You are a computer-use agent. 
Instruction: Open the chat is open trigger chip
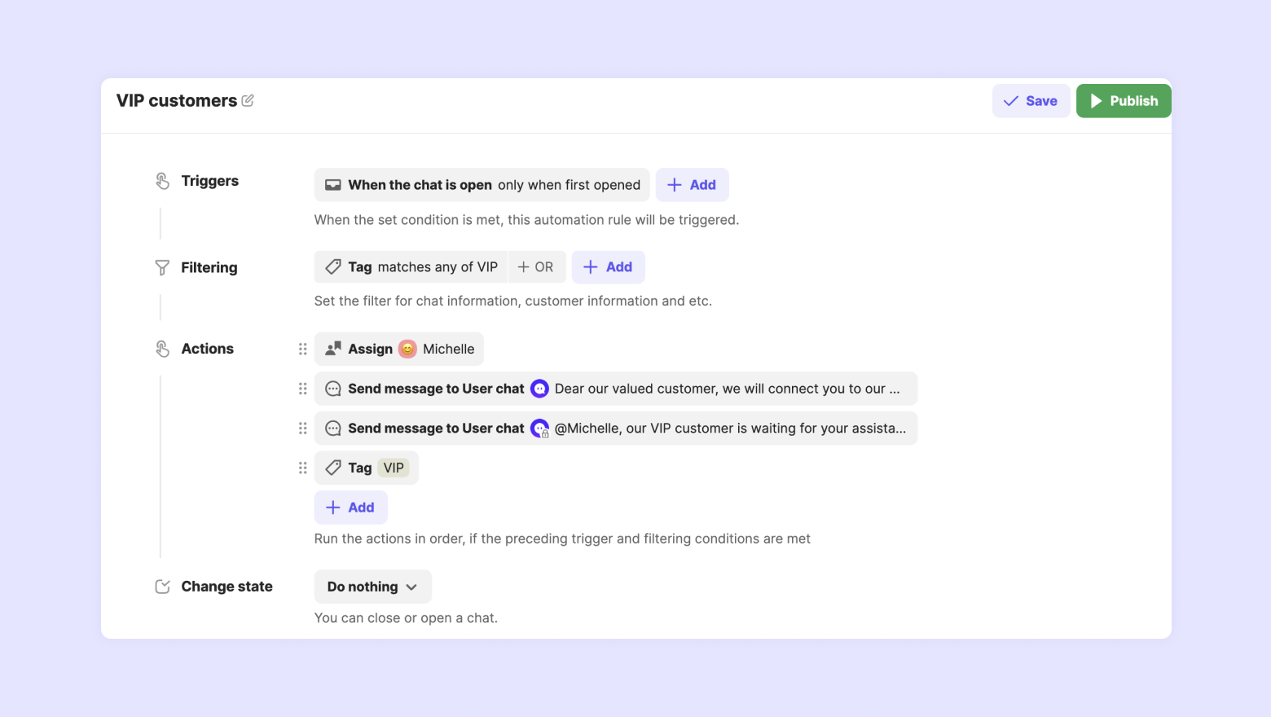(x=482, y=185)
